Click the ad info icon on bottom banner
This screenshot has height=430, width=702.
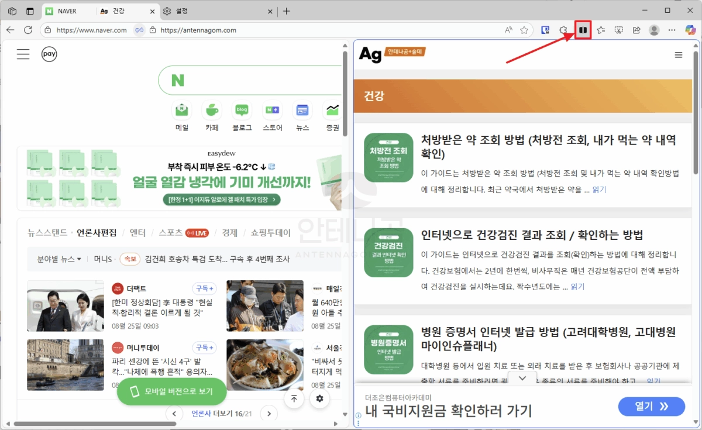(x=358, y=416)
